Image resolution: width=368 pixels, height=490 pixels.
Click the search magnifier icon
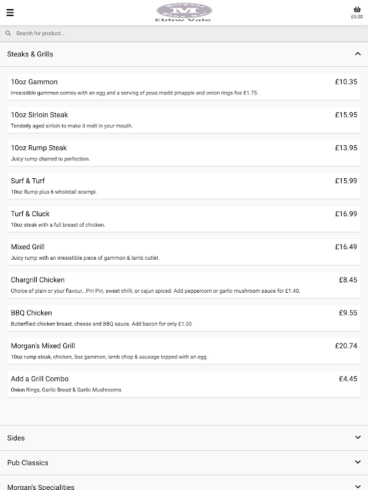(x=8, y=33)
